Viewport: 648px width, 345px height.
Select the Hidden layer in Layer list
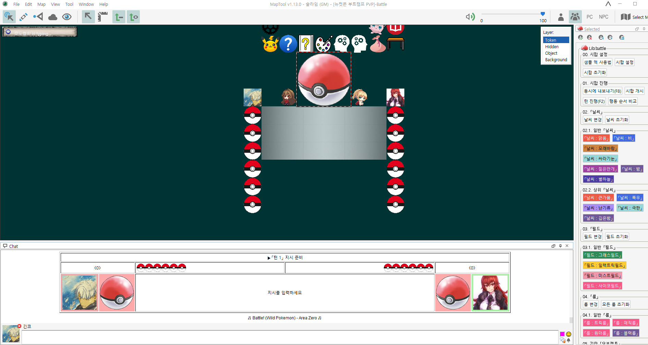pyautogui.click(x=552, y=47)
